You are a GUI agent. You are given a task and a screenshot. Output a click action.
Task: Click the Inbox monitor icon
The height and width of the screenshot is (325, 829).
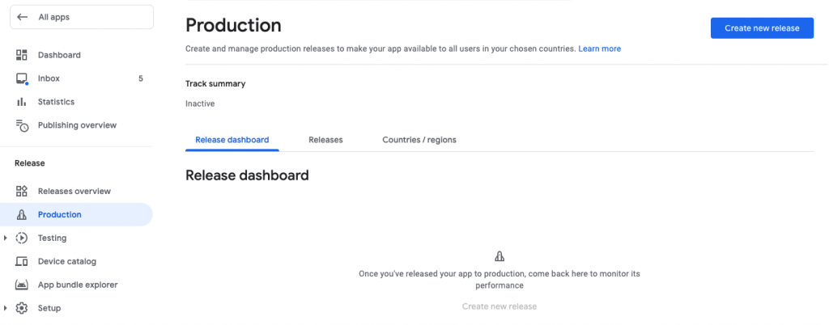pos(22,78)
